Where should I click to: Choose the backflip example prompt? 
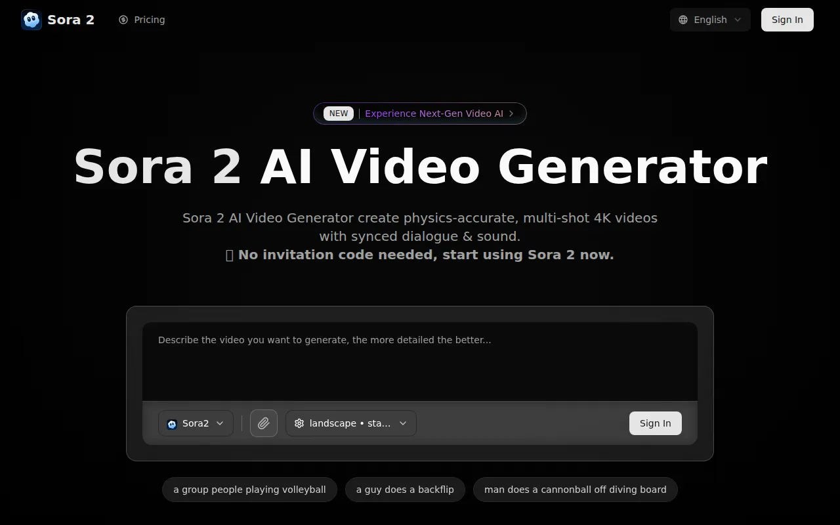(405, 490)
